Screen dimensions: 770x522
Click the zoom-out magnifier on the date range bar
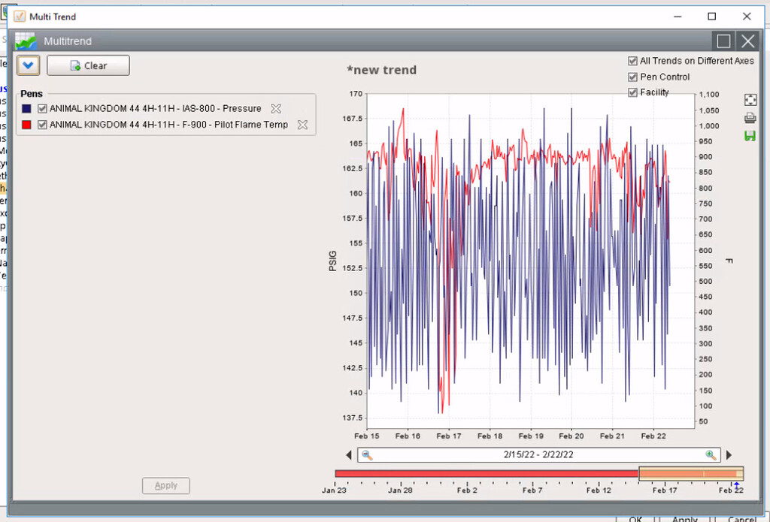368,454
